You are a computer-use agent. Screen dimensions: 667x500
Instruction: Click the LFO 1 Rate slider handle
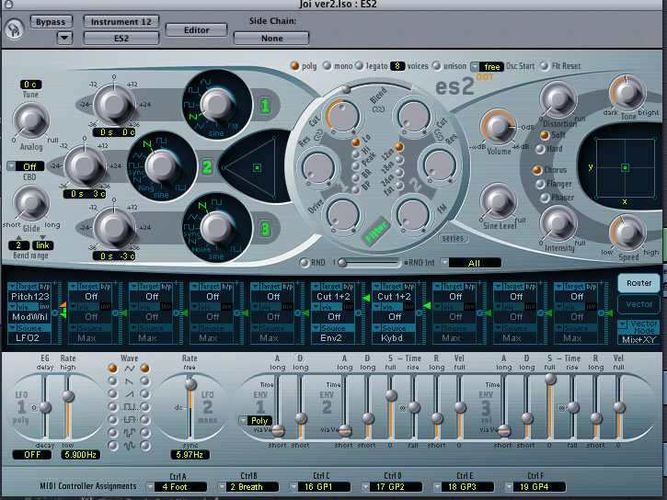[68, 396]
